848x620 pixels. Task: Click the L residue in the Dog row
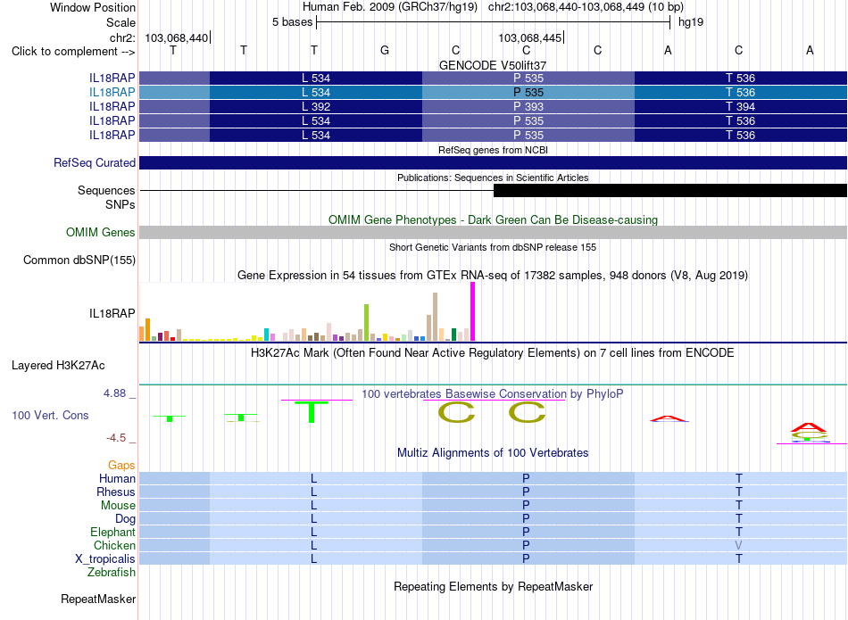(313, 519)
